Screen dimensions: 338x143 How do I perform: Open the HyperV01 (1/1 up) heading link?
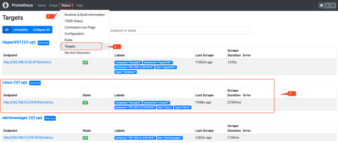[x=19, y=42]
